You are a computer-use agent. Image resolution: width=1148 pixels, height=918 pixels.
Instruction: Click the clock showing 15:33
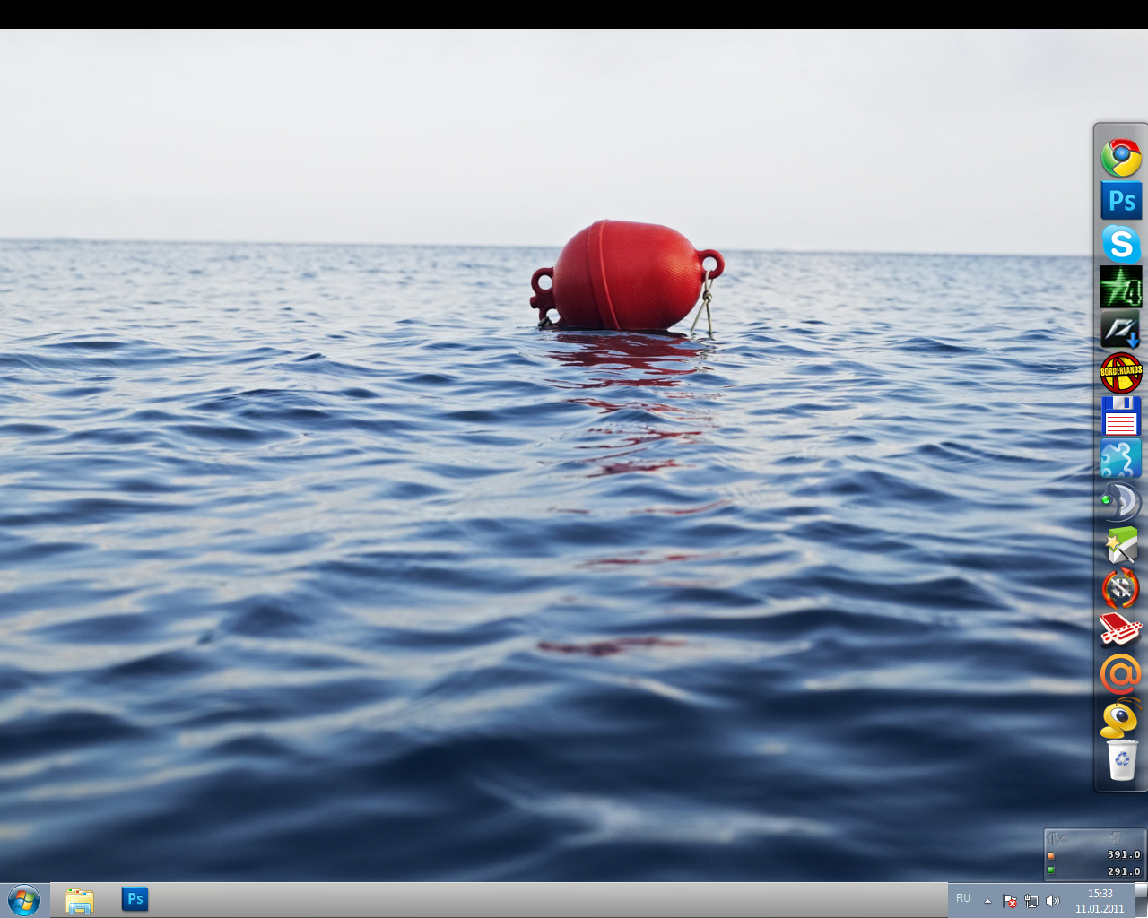[1100, 900]
